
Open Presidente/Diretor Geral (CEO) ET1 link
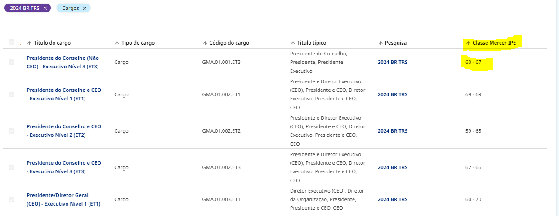coord(63,199)
